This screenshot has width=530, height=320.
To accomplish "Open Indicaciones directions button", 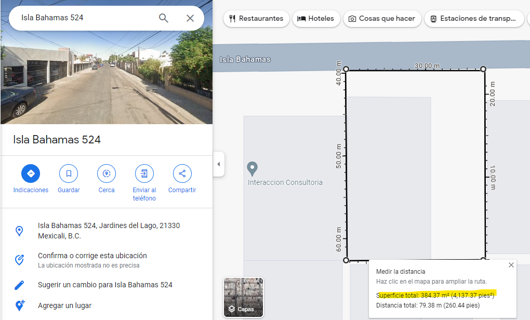I will click(31, 174).
